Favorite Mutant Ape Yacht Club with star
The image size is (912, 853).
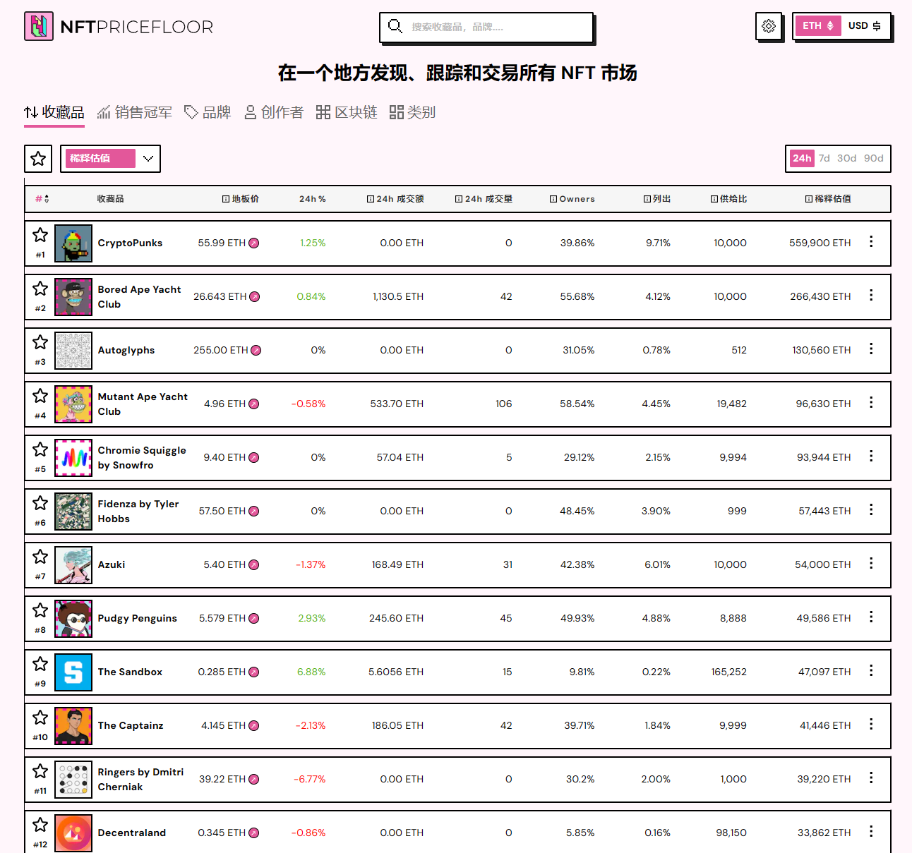[40, 396]
